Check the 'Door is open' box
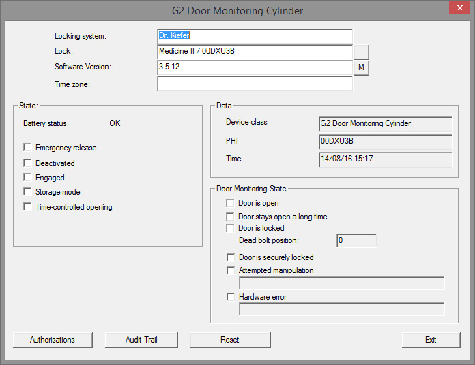The height and width of the screenshot is (365, 475). (x=231, y=203)
